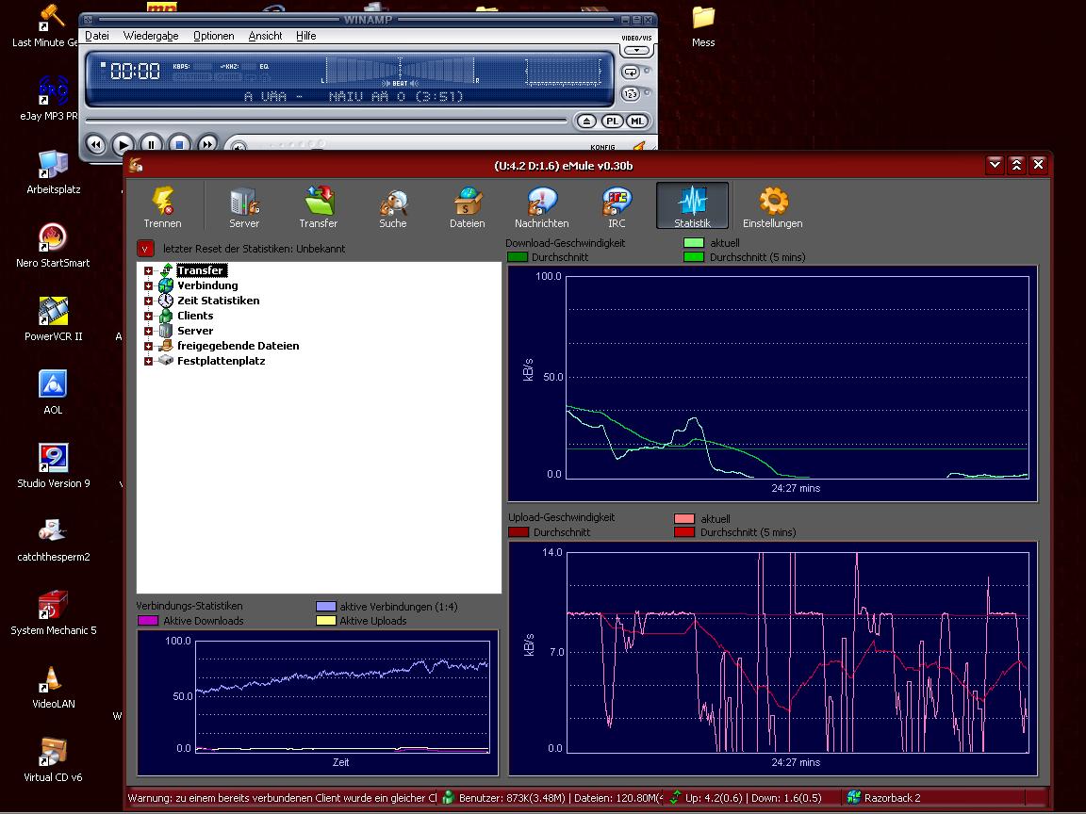Expand the Verbindung tree node
1086x814 pixels.
pos(149,285)
